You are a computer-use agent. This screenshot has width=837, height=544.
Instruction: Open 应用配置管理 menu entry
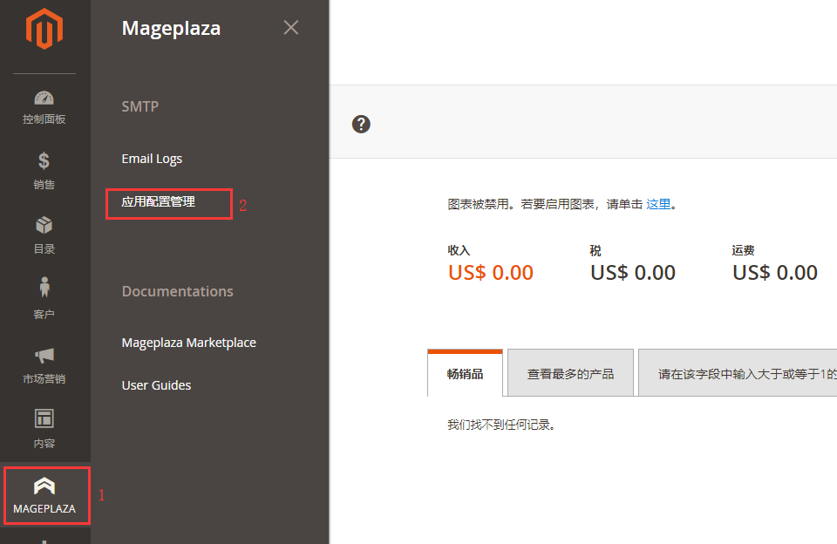(158, 201)
